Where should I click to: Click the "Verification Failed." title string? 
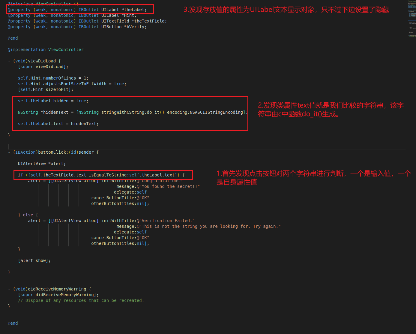tap(166, 221)
